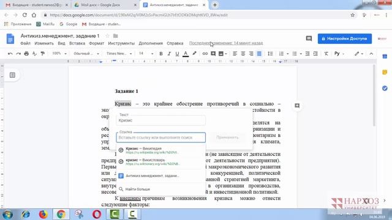Screen dimensions: 392x220
Task: Open the text color picker
Action: tap(186, 54)
